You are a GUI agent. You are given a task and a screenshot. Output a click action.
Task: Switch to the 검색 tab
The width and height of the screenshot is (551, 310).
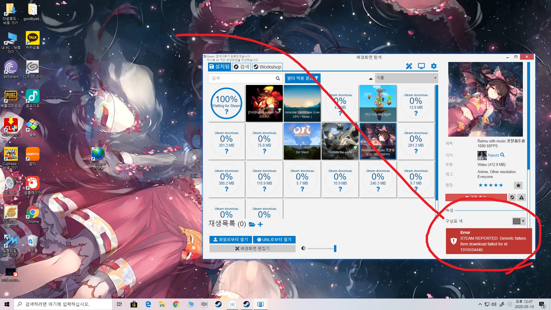pos(241,67)
